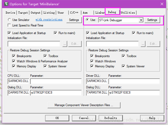This screenshot has height=125, width=168.
Task: Open the 'with restrictions' link
Action: point(49,20)
